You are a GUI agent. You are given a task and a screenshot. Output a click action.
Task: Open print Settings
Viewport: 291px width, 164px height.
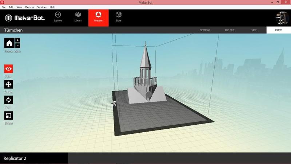coord(205,30)
